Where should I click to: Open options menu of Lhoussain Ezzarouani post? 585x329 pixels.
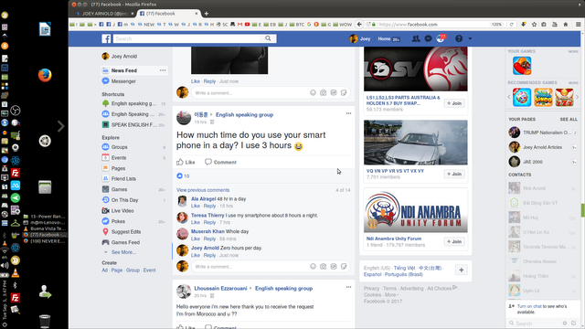pos(348,287)
